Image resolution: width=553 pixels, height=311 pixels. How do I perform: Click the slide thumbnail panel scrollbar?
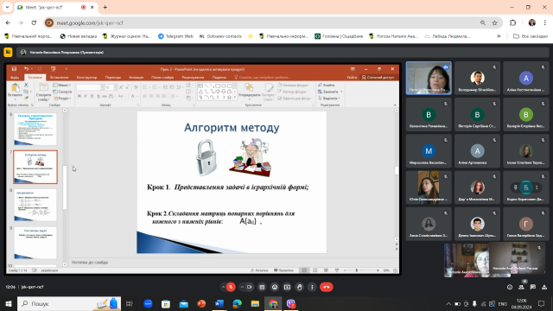point(65,187)
